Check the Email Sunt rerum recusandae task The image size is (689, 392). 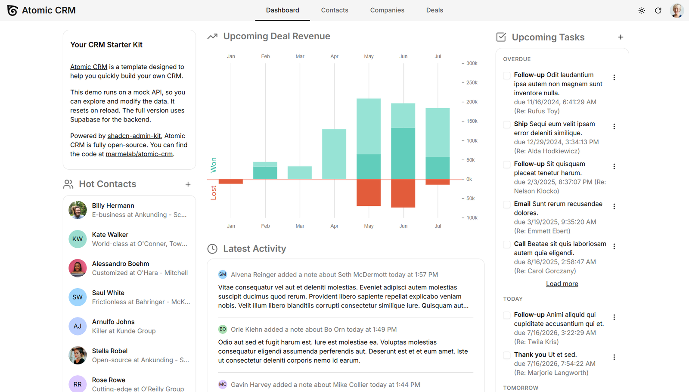point(507,205)
